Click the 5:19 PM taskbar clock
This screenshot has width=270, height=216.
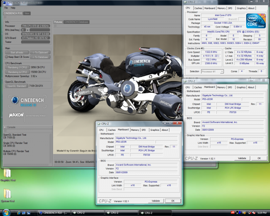click(262, 213)
